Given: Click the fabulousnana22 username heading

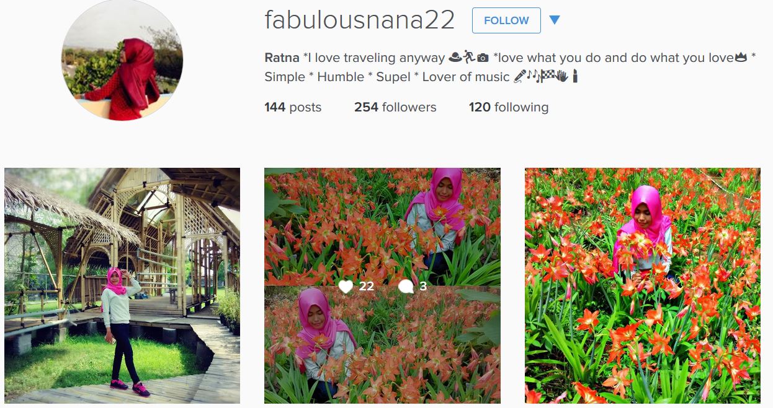Looking at the screenshot, I should pos(360,20).
